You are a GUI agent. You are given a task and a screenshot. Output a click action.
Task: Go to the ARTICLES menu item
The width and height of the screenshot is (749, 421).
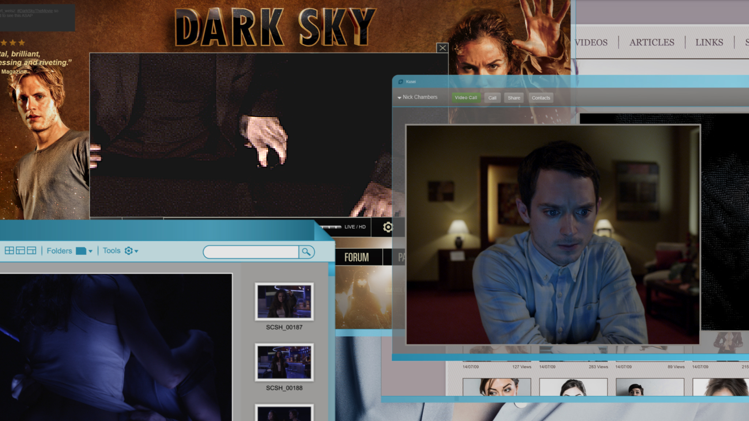[x=652, y=42]
